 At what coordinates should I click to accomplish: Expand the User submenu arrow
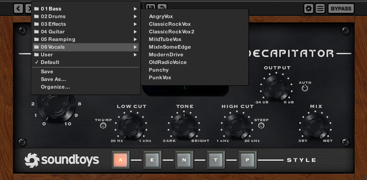135,55
